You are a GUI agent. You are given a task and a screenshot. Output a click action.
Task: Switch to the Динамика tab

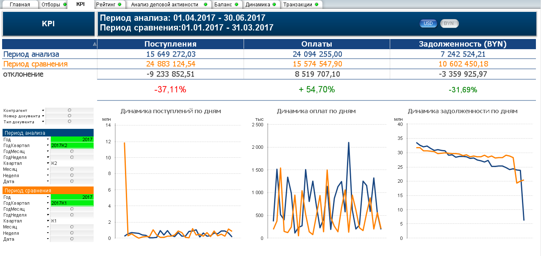(x=258, y=5)
